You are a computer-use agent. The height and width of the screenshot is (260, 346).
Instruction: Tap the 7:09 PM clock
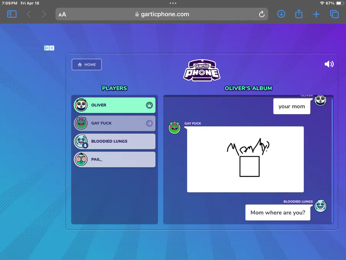click(10, 3)
